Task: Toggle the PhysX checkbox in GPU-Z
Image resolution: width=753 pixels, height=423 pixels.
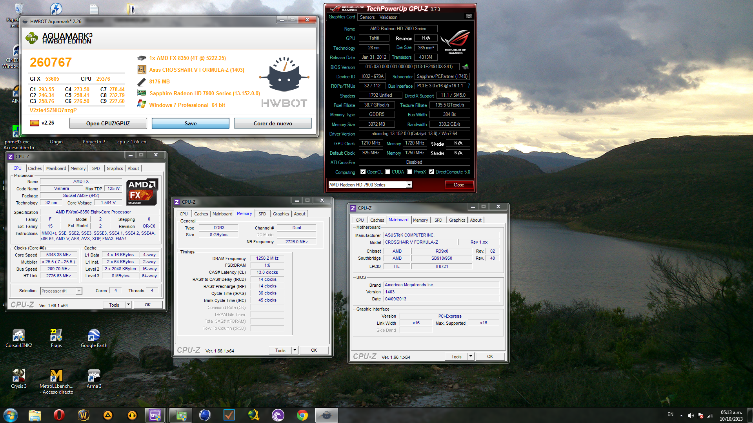Action: (x=410, y=172)
